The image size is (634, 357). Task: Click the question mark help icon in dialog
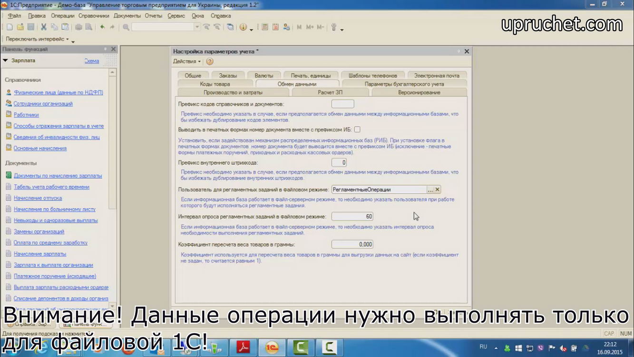pyautogui.click(x=210, y=61)
